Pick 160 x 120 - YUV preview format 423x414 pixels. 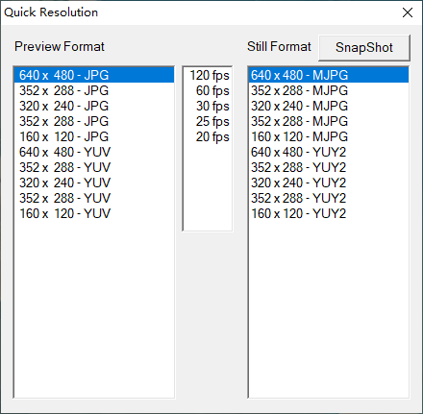point(94,213)
